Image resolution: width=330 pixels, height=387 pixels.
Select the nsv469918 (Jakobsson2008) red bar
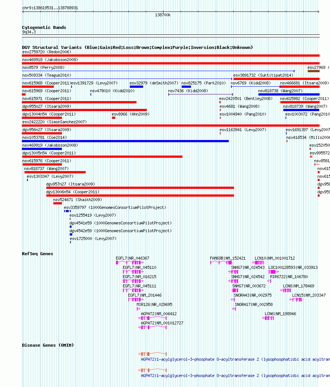[x=171, y=63]
